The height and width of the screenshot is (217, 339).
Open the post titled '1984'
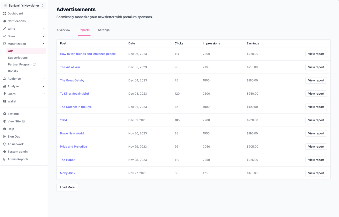click(x=63, y=120)
